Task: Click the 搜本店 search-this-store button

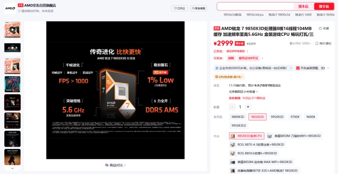Action: [x=303, y=6]
